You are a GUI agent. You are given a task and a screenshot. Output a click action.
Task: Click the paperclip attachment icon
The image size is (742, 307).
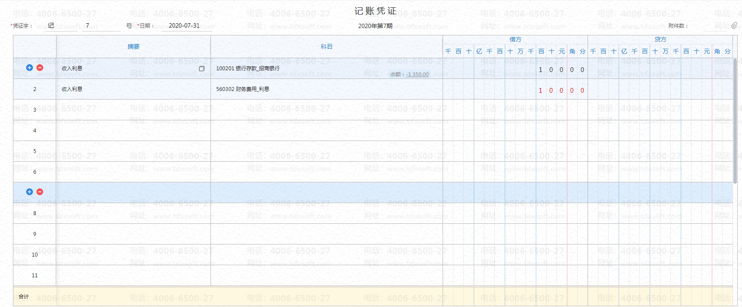(734, 26)
